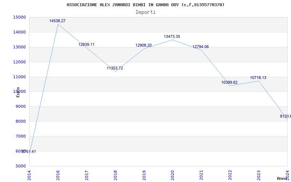The width and height of the screenshot is (291, 182).
Task: Click the y-axis tick 14000
Action: click(x=19, y=32)
